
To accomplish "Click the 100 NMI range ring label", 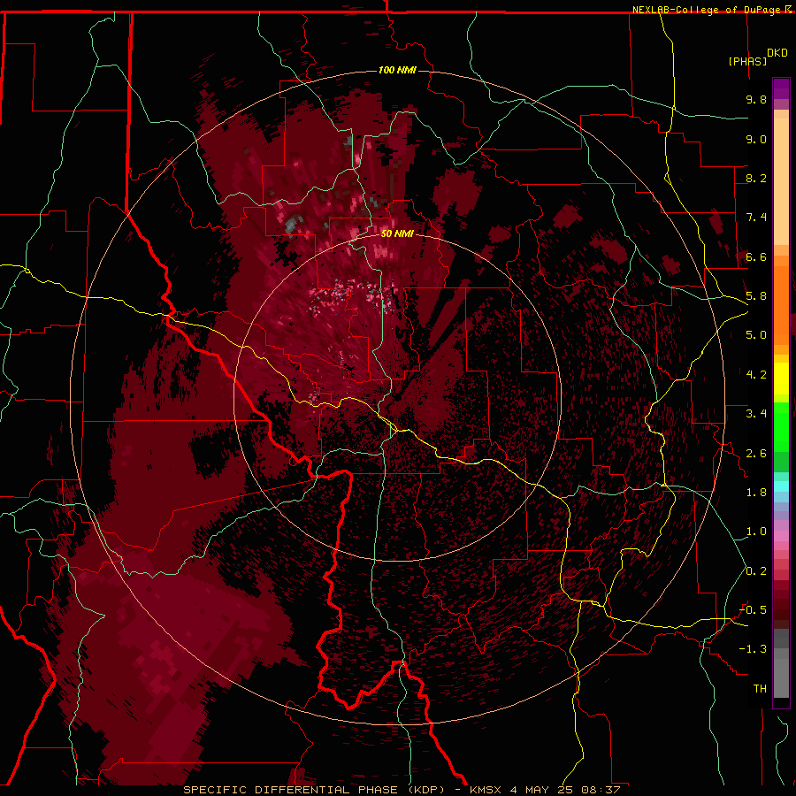I will point(397,70).
